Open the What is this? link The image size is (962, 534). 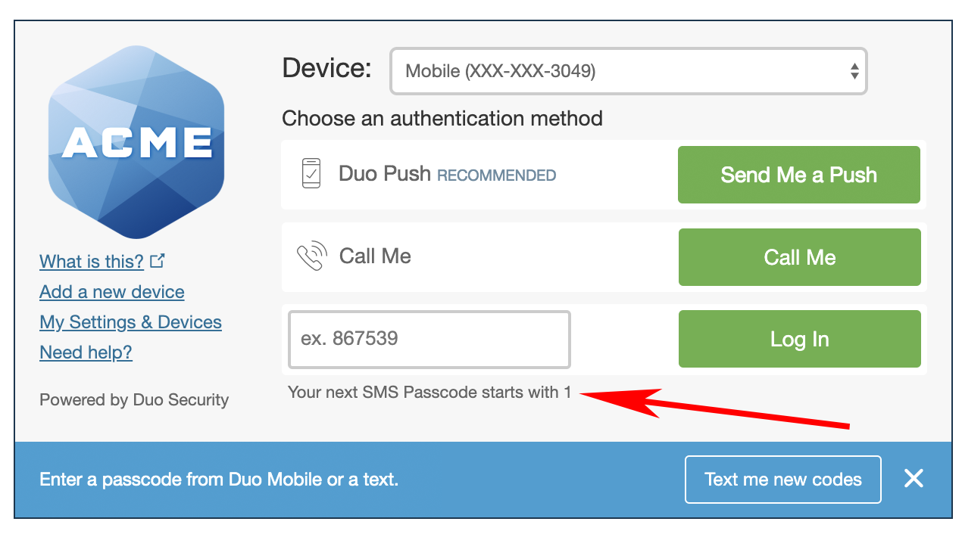pos(91,261)
